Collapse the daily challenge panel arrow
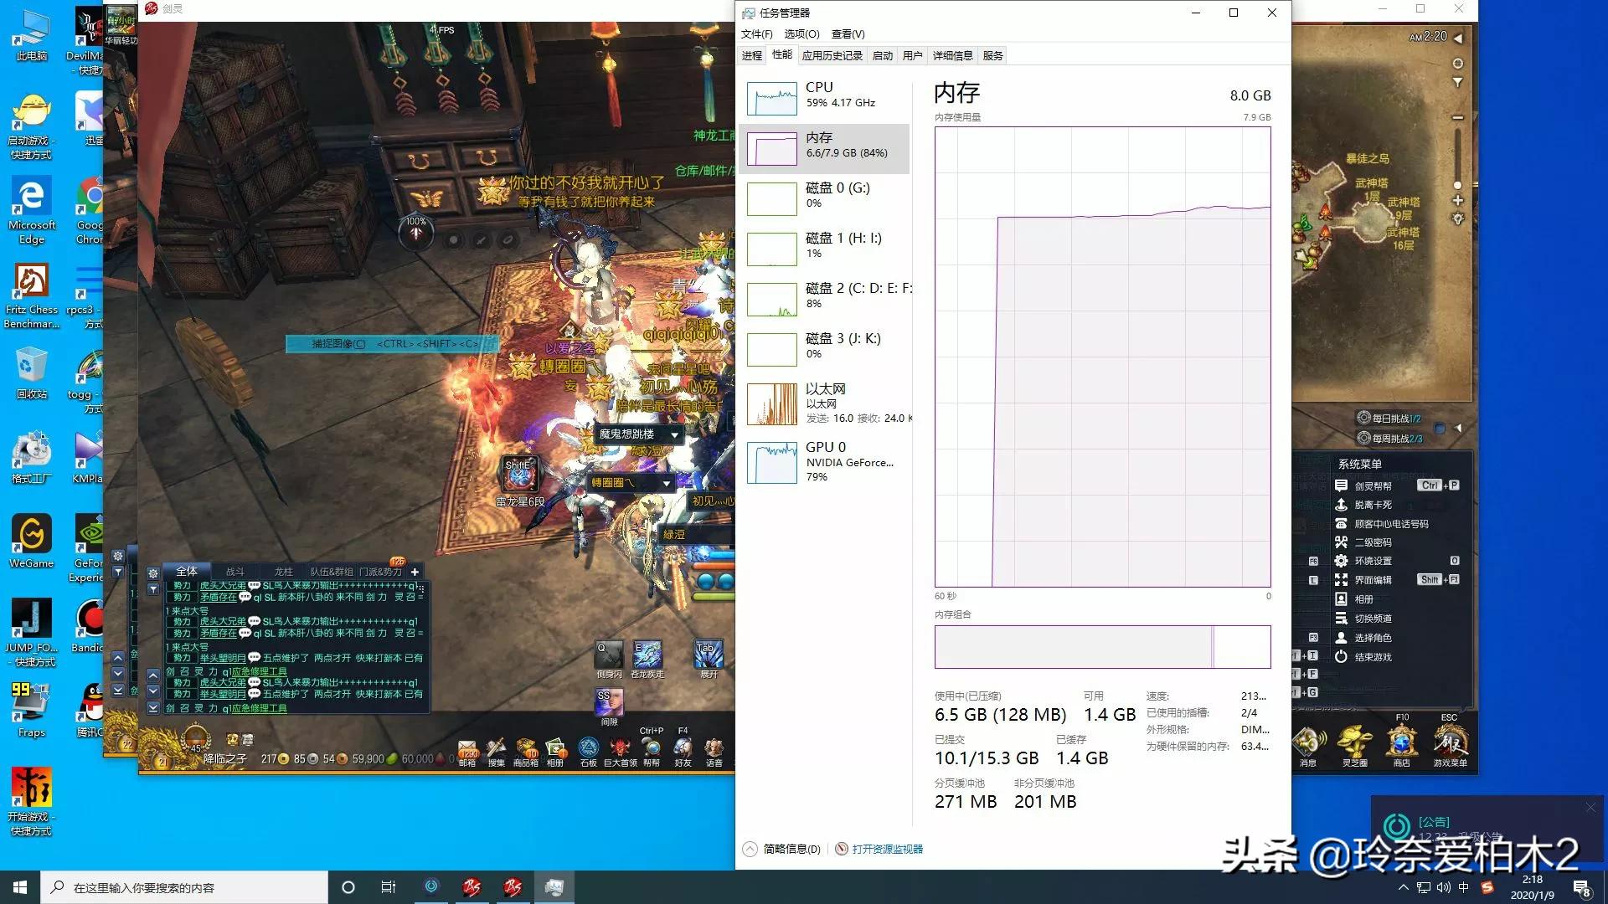1608x904 pixels. tap(1458, 428)
